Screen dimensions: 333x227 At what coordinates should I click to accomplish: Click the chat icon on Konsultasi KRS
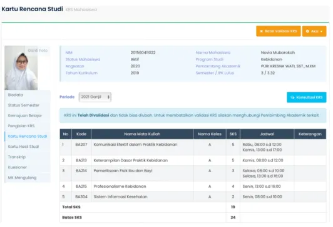pyautogui.click(x=292, y=97)
